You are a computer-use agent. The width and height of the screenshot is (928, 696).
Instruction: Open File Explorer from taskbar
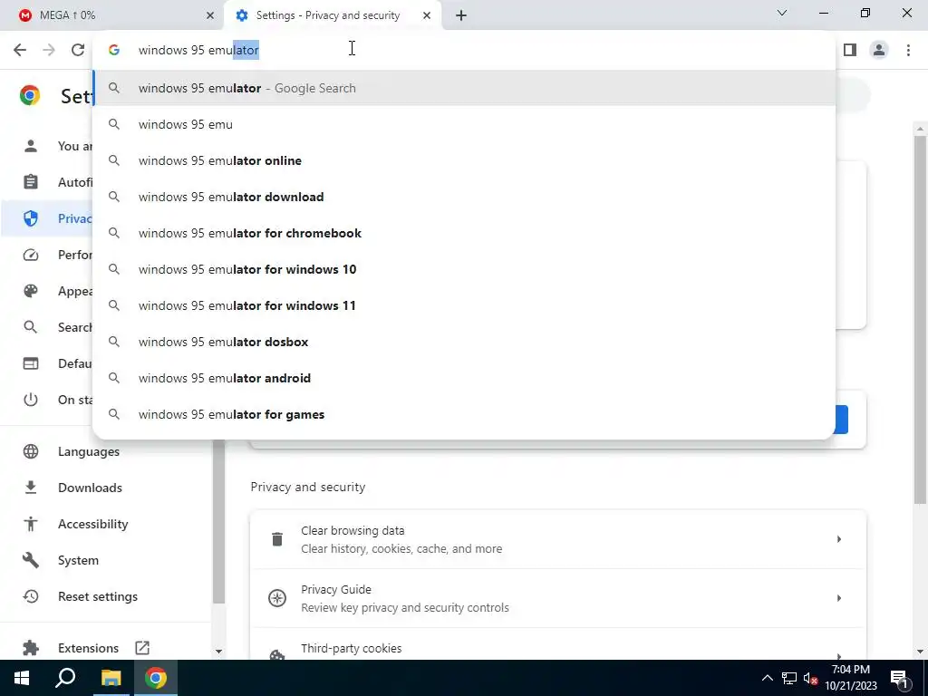[x=111, y=678]
